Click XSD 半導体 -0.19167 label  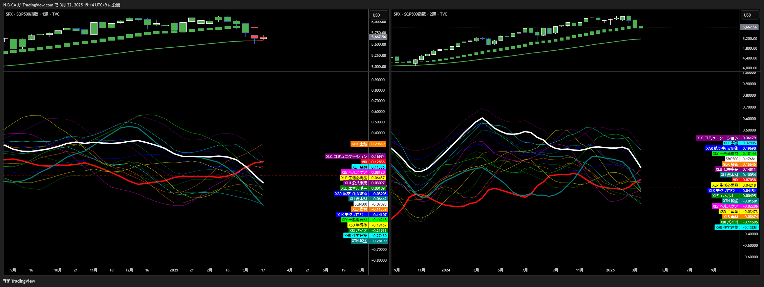[x=367, y=225]
